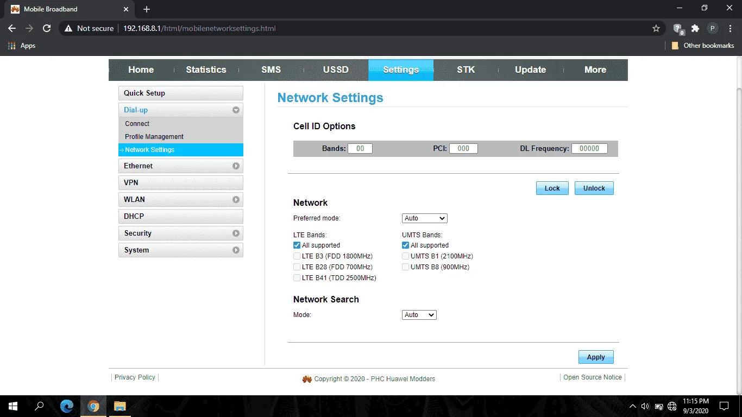Select the STK tab
742x417 pixels.
466,70
